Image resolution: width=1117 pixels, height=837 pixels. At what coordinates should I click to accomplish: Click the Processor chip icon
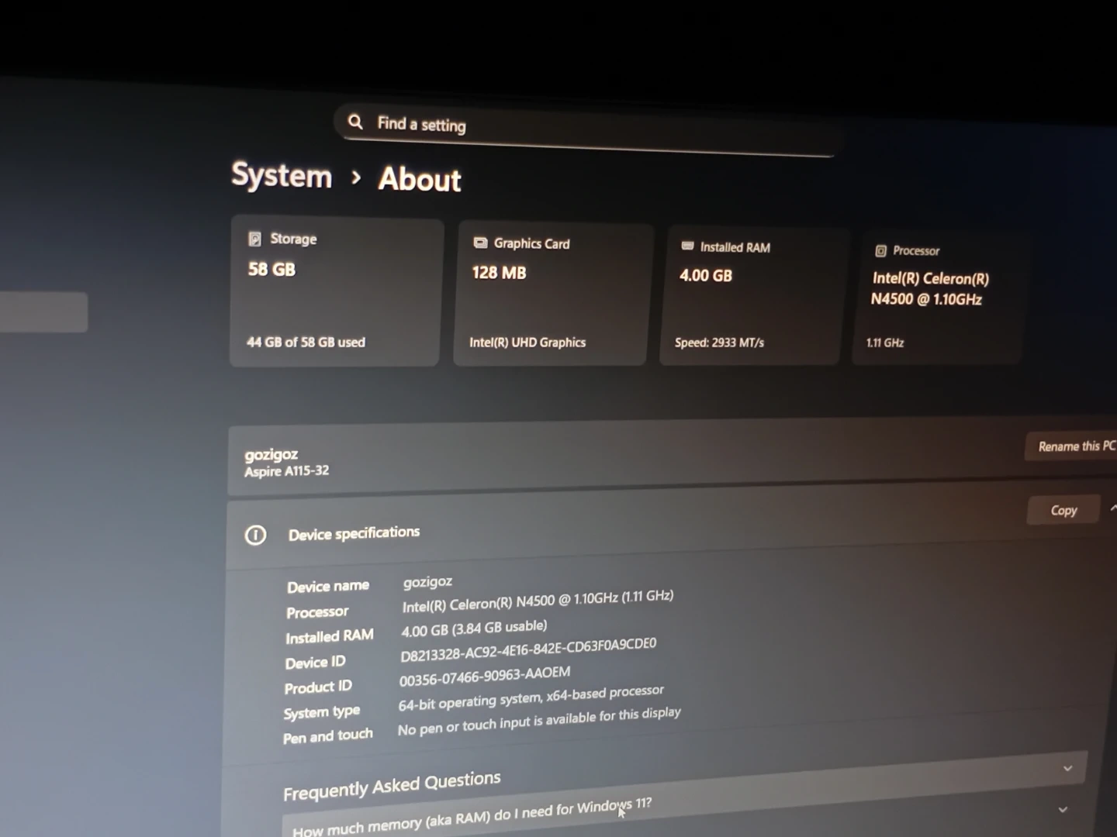point(880,250)
